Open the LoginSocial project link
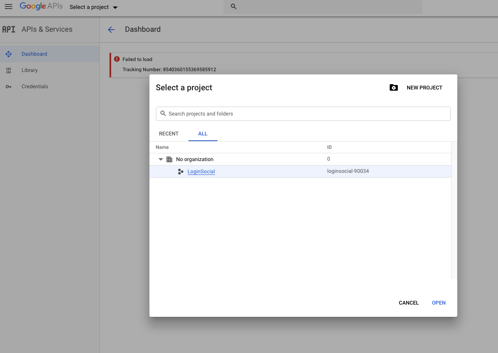This screenshot has width=498, height=353. 201,172
